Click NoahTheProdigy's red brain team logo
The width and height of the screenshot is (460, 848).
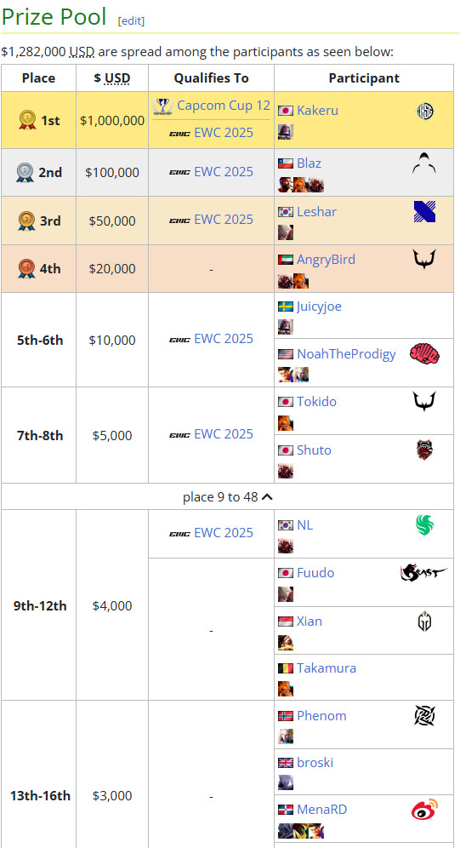pos(425,355)
